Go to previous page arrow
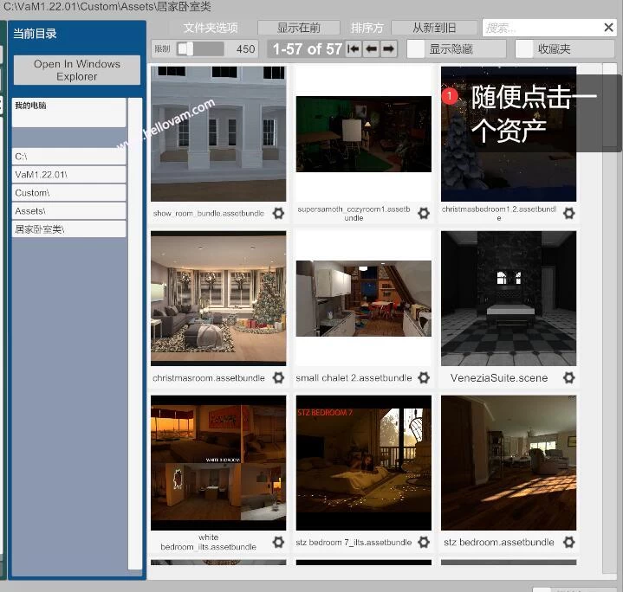The image size is (623, 592). (371, 49)
